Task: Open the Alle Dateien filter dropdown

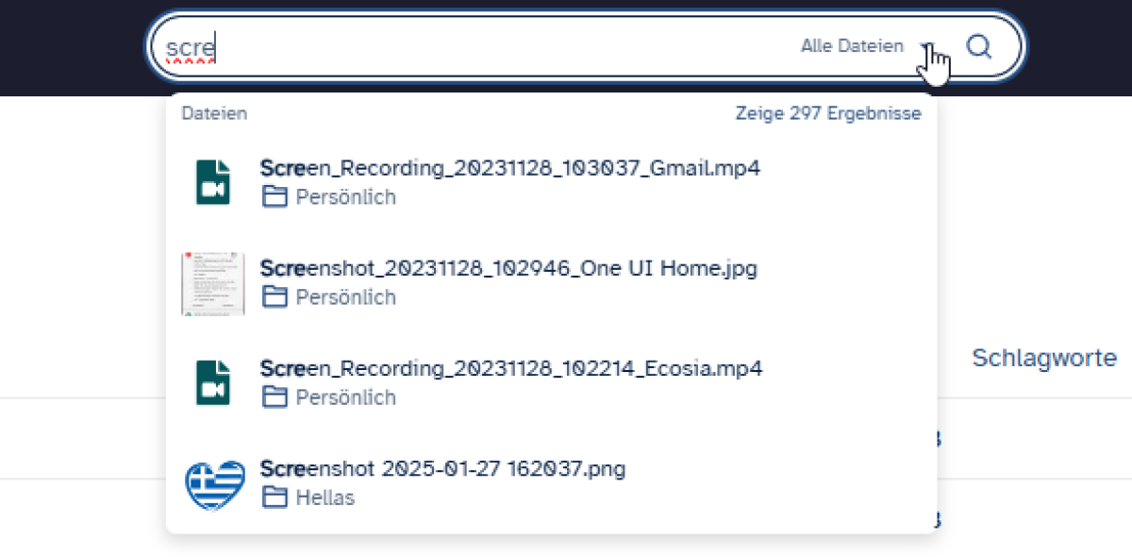Action: 852,46
